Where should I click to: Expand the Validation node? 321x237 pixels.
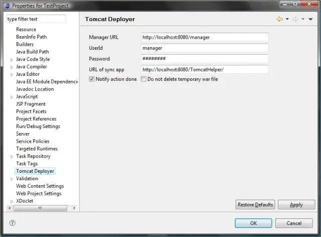12,179
